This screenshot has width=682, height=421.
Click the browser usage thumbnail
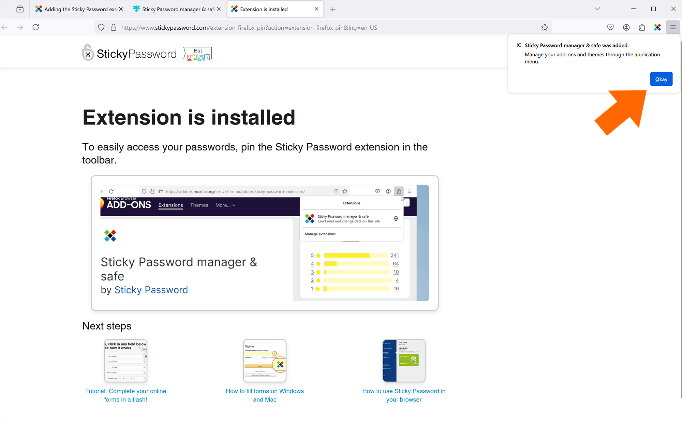point(404,361)
